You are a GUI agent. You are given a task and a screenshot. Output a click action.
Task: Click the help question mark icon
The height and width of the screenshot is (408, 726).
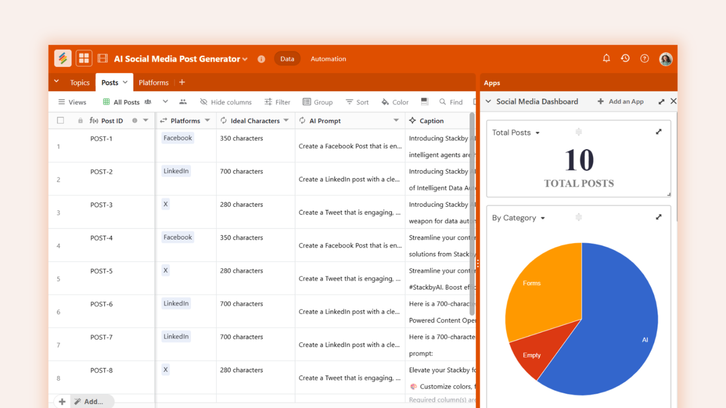tap(644, 59)
